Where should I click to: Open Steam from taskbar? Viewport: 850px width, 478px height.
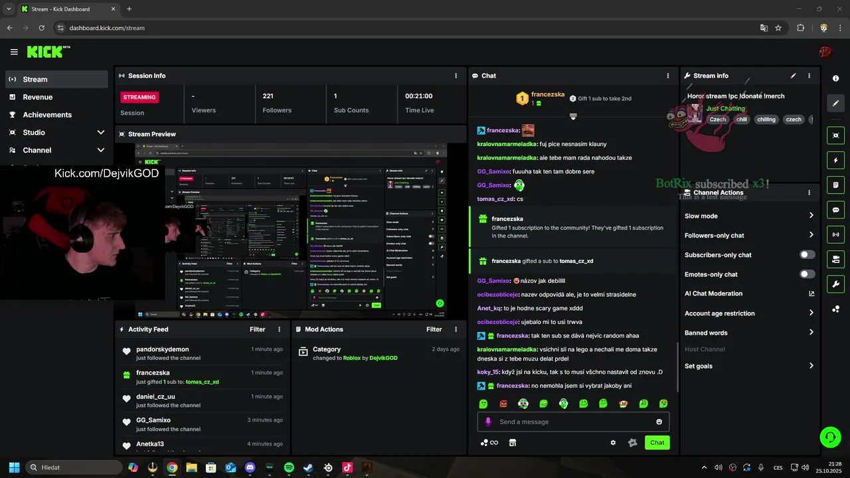pos(308,467)
